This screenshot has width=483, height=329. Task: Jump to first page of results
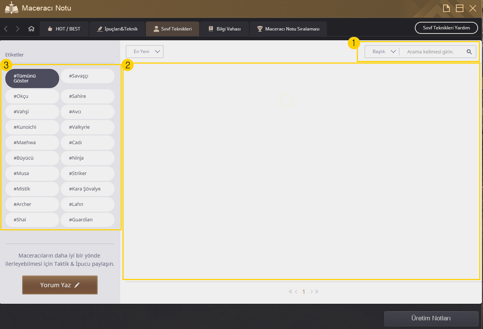pyautogui.click(x=290, y=291)
